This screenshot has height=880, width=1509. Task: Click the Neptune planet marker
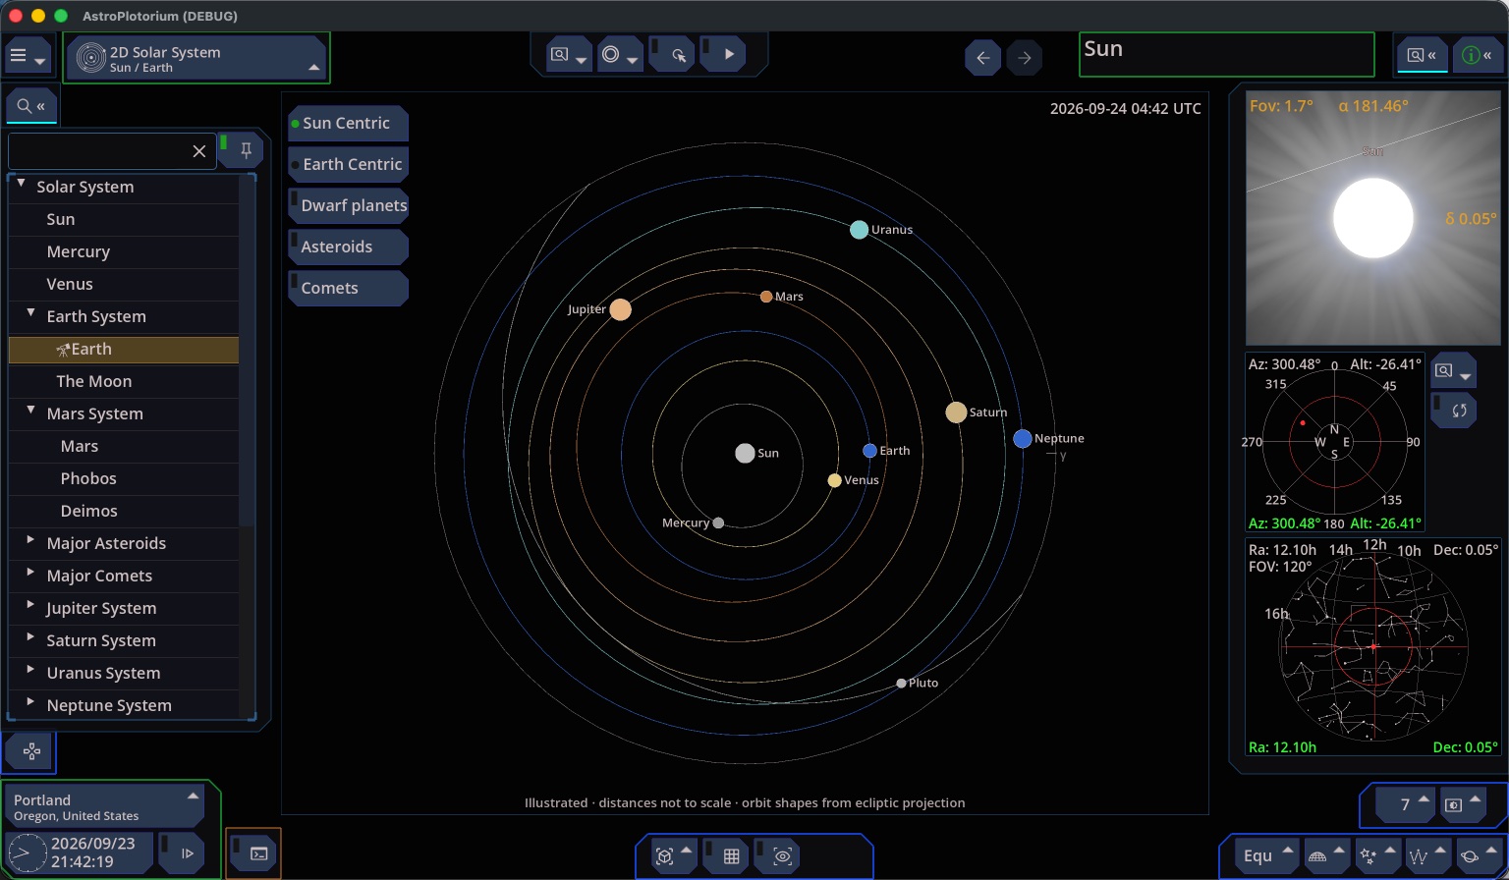1023,439
